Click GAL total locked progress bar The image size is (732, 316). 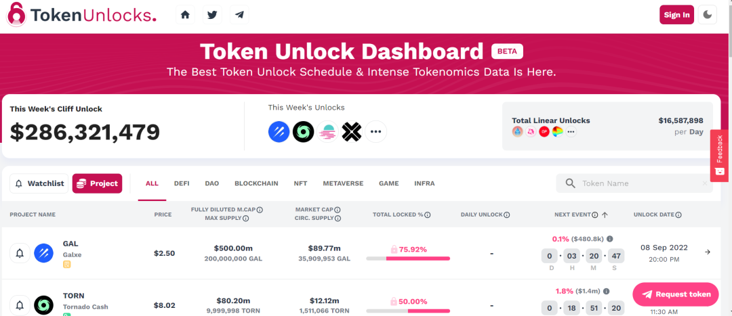pos(408,258)
